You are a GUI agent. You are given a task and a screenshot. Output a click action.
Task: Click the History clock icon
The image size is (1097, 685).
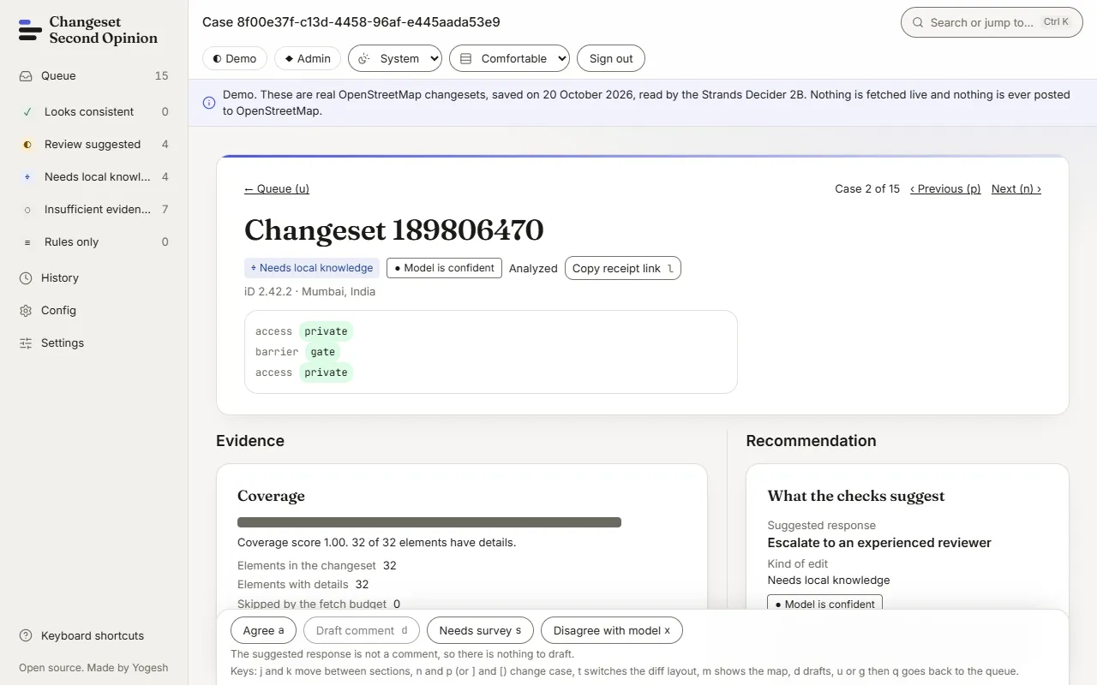26,277
